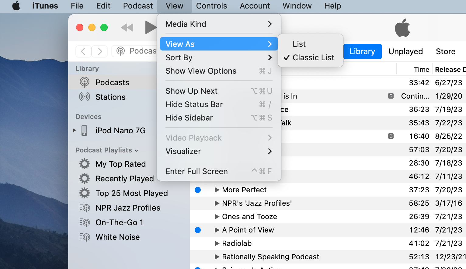Click the Stations broadcast icon
Screen dimensions: 466x269
pos(85,97)
